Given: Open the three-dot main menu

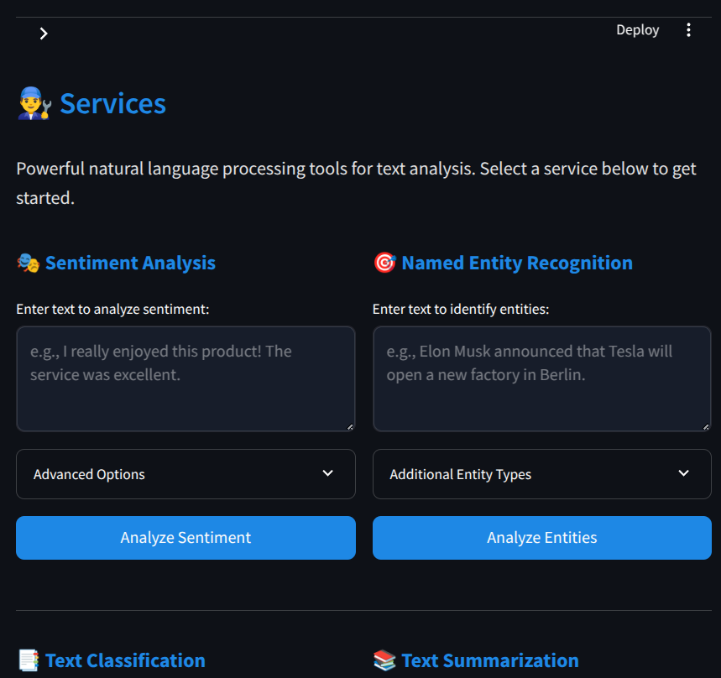Looking at the screenshot, I should coord(688,30).
